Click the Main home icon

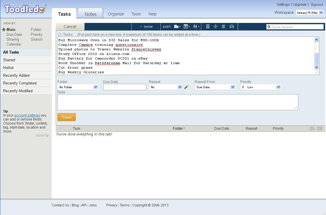(3, 29)
